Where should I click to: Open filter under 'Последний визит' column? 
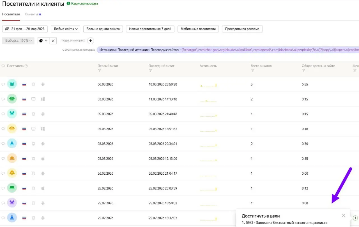[x=151, y=71]
